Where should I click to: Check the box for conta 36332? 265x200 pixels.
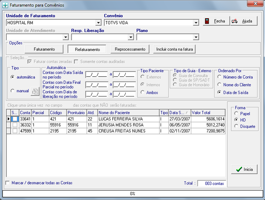(15, 125)
